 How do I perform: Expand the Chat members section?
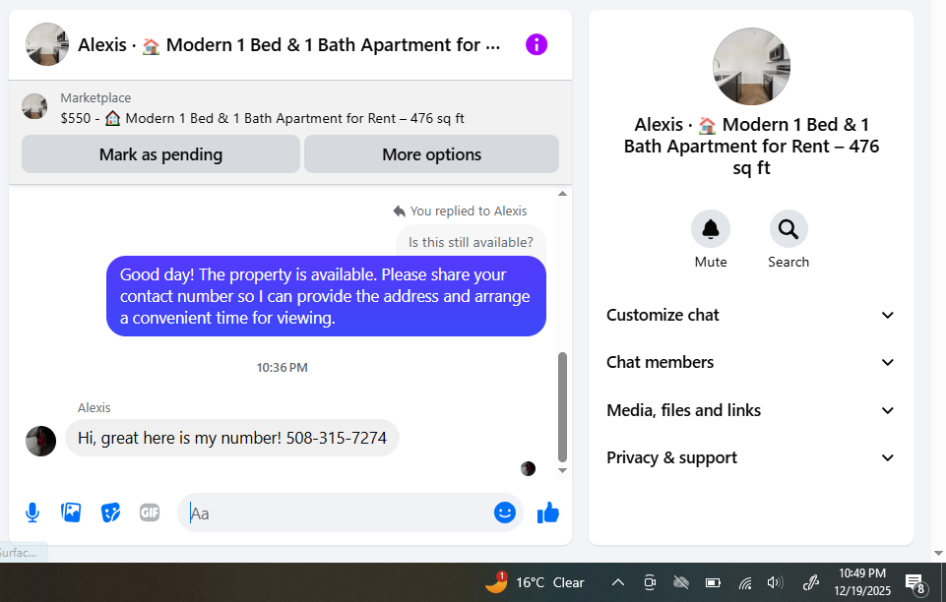coord(750,362)
